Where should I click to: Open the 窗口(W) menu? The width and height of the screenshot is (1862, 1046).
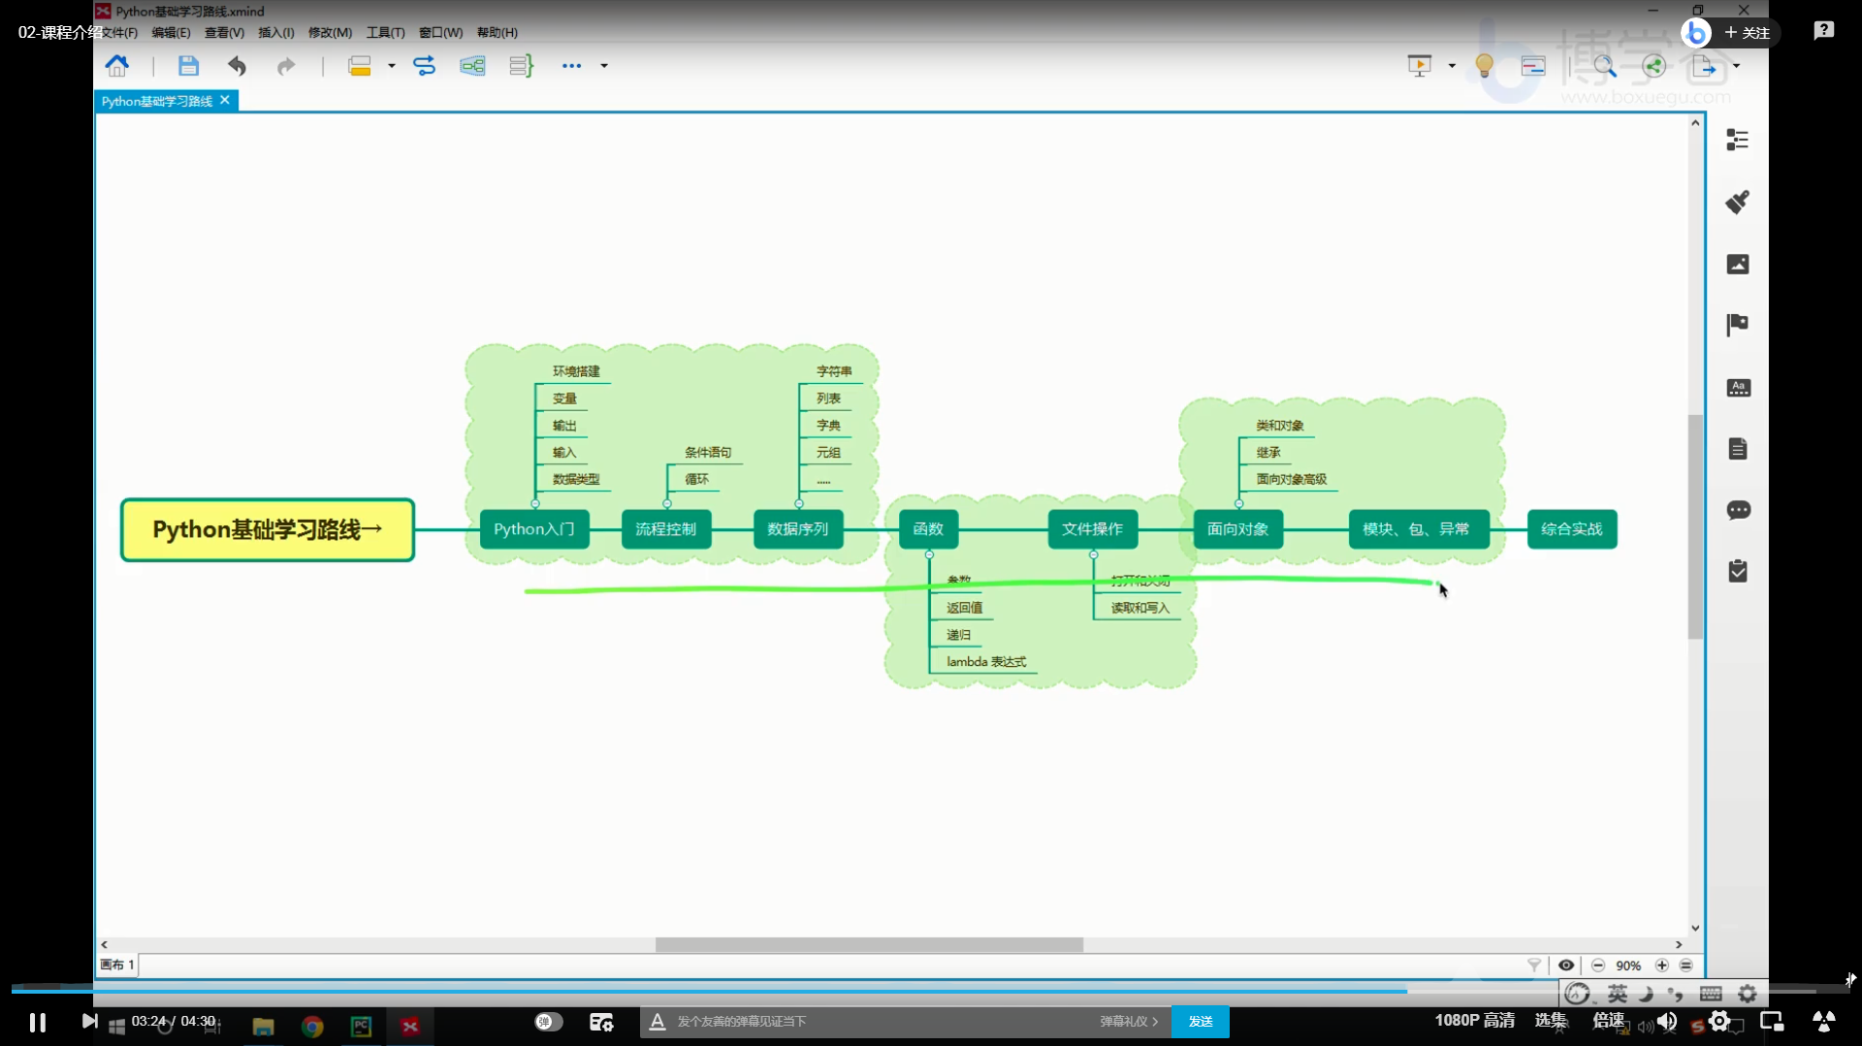point(440,32)
